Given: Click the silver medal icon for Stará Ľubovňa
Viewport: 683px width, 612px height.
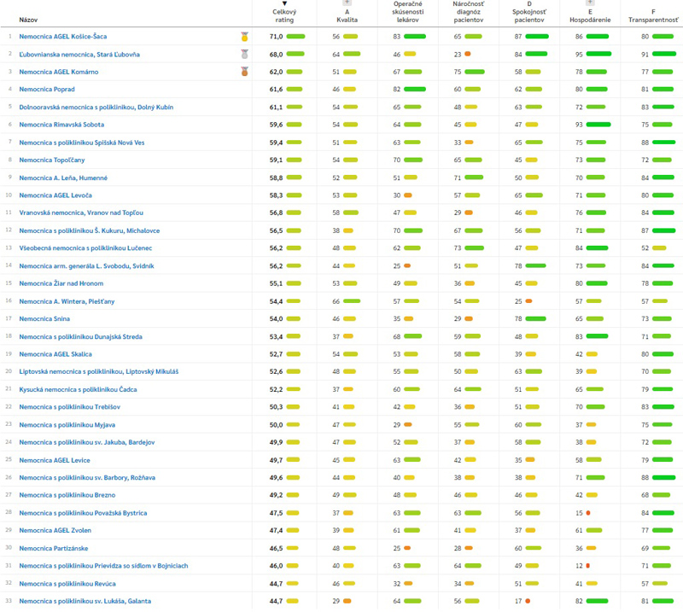Looking at the screenshot, I should pyautogui.click(x=245, y=54).
